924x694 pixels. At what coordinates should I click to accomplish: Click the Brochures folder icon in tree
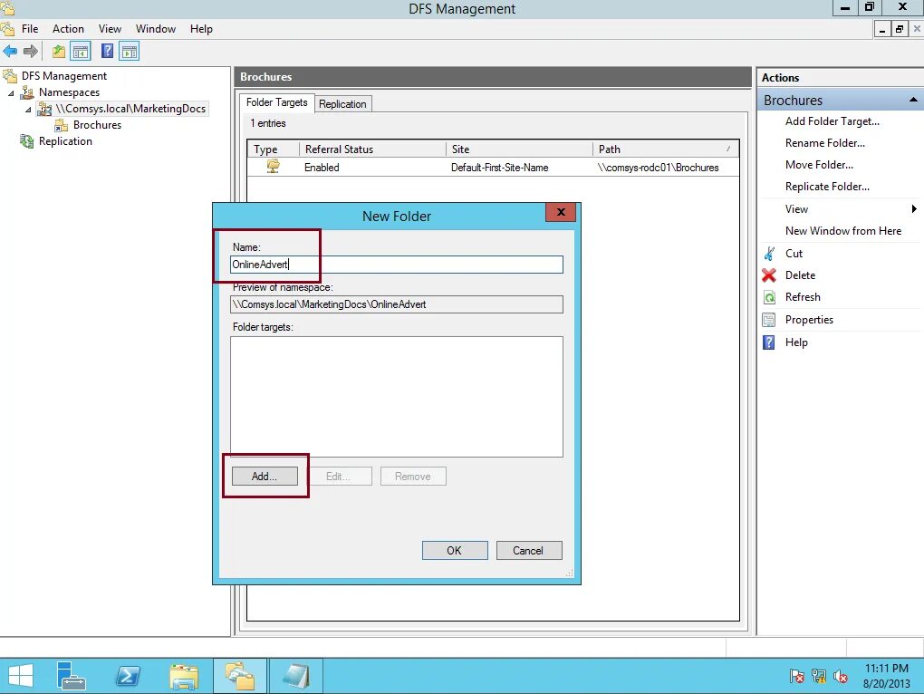[62, 125]
